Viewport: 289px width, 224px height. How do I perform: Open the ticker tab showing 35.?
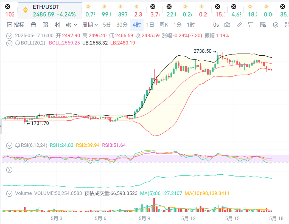(x=284, y=10)
